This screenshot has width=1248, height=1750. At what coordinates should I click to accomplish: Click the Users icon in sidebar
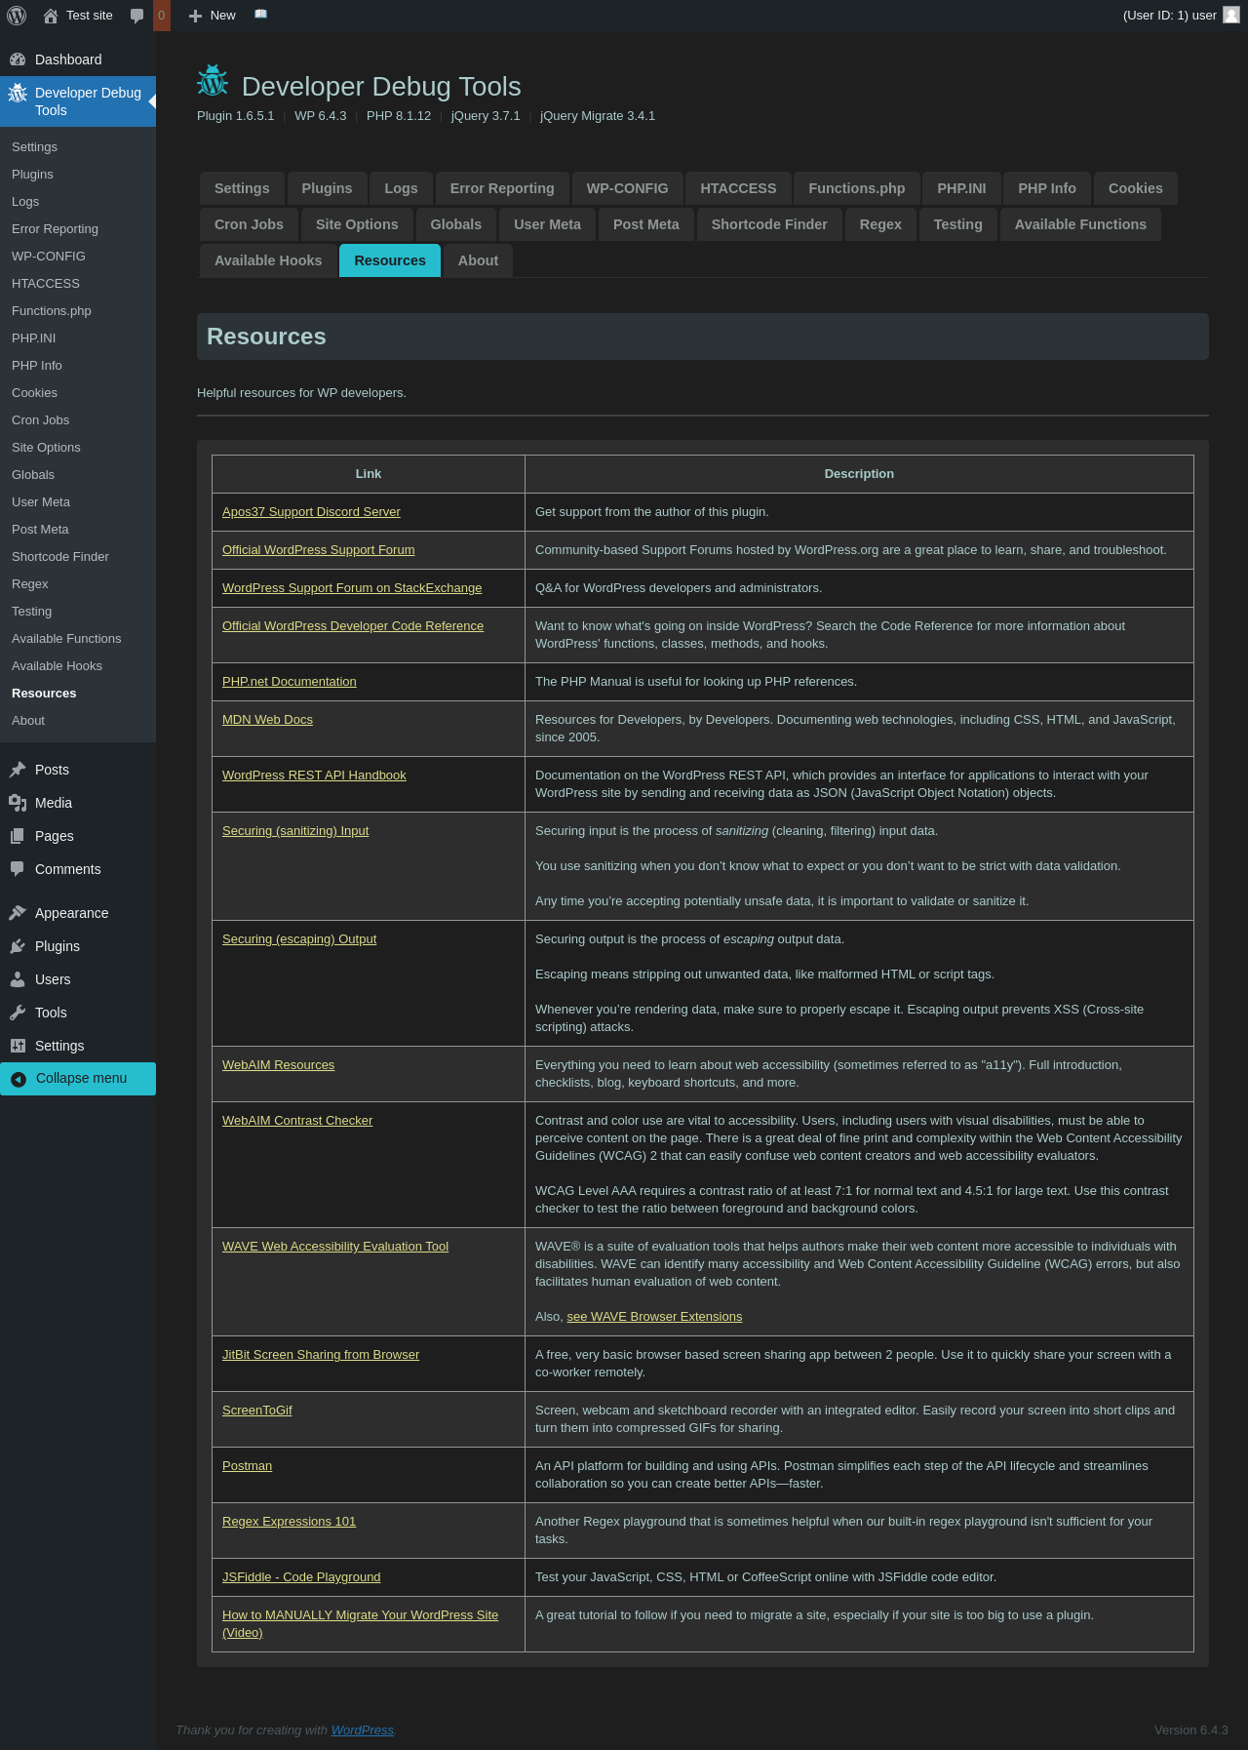[x=18, y=979]
